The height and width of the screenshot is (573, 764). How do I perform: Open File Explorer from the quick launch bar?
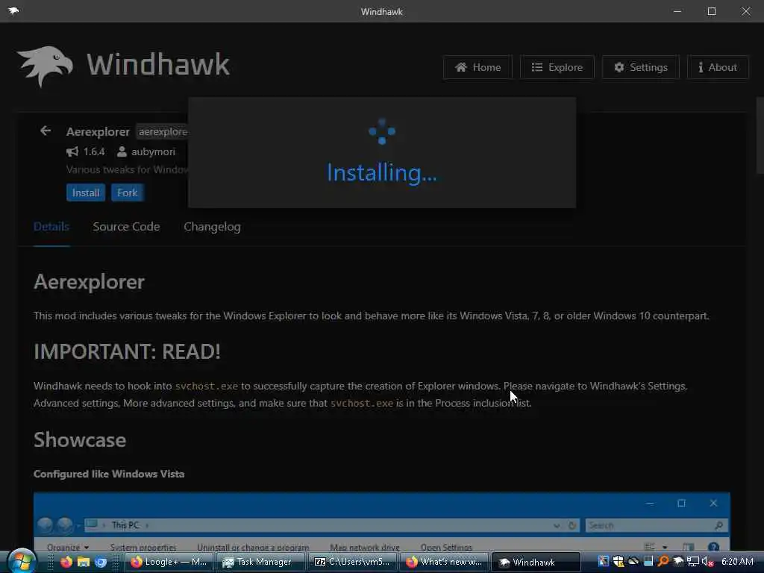coord(84,562)
